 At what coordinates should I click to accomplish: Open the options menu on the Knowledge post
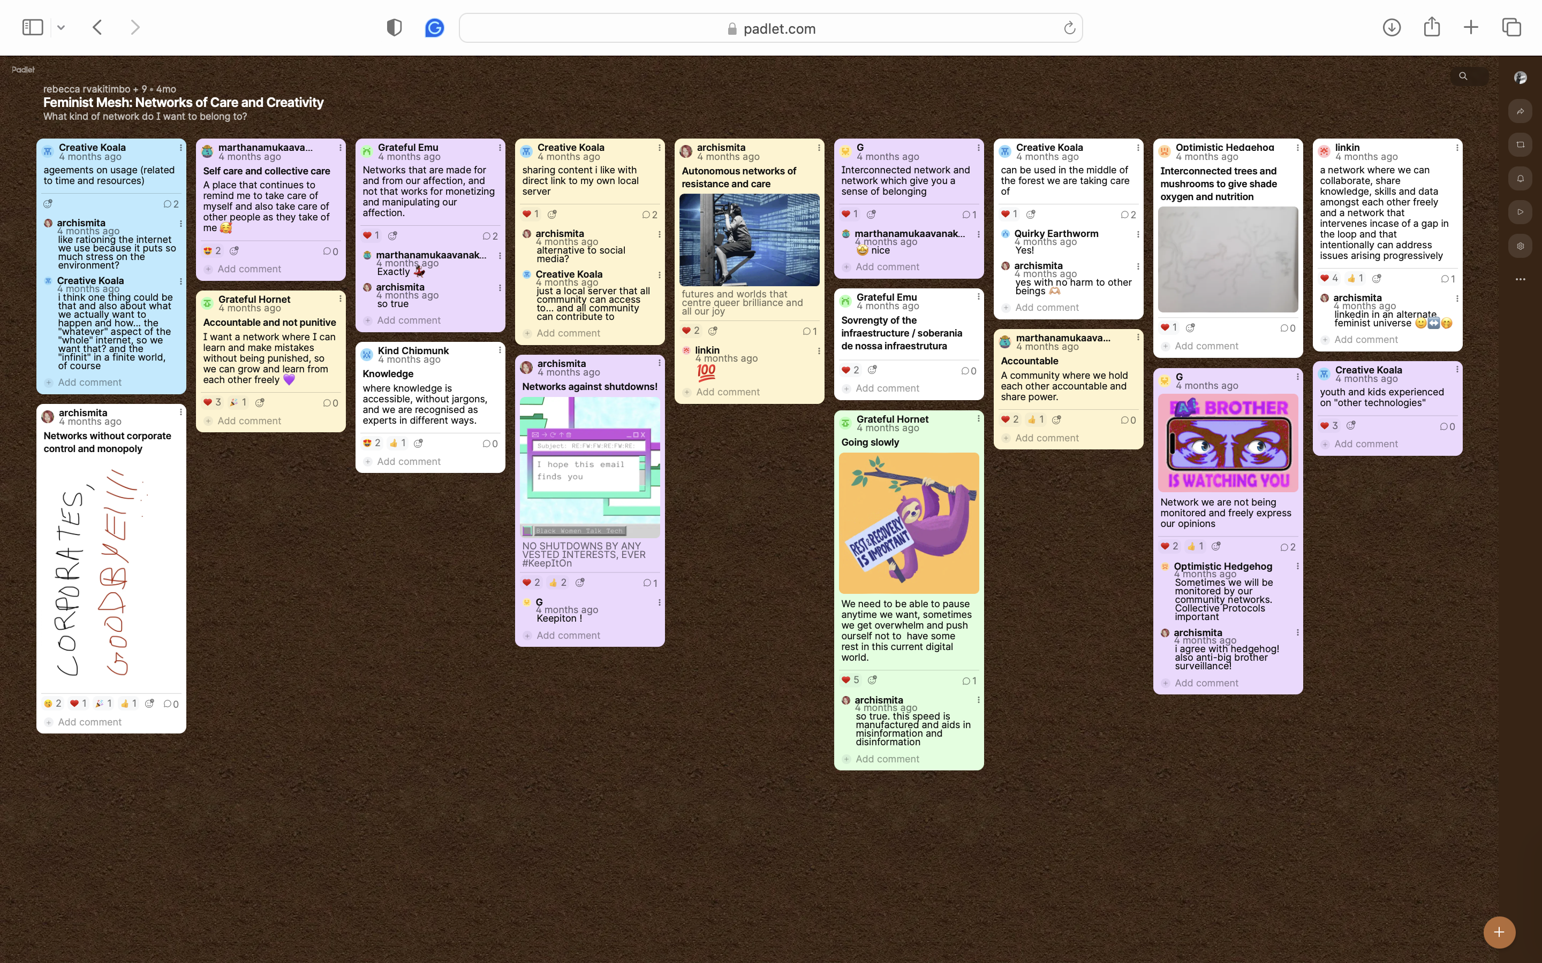tap(499, 350)
